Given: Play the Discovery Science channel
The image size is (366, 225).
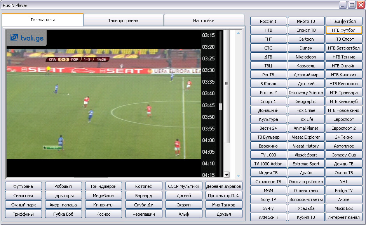Looking at the screenshot, I should tap(306, 93).
